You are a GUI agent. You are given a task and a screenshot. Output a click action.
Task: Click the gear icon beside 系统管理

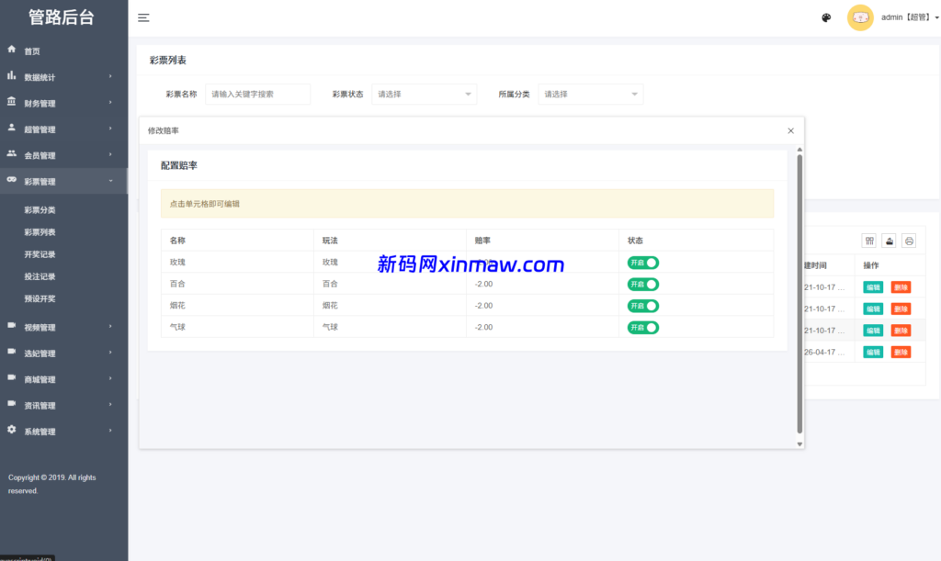tap(10, 431)
